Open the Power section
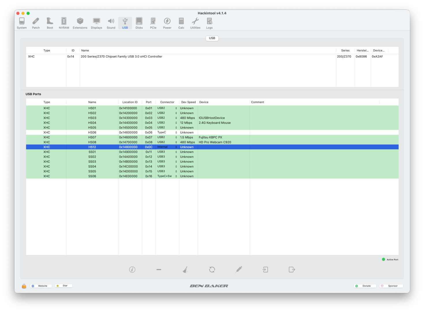This screenshot has height=312, width=424. click(167, 23)
